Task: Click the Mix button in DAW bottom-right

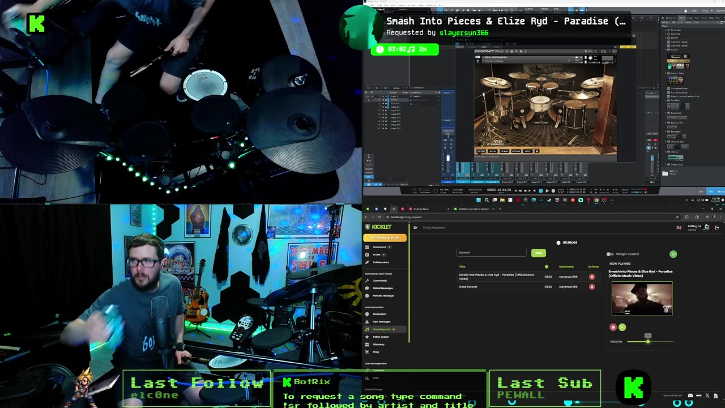Action: tap(711, 192)
